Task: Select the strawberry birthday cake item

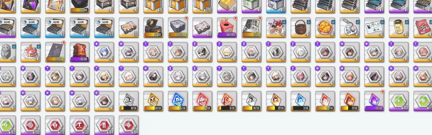Action: click(31, 52)
